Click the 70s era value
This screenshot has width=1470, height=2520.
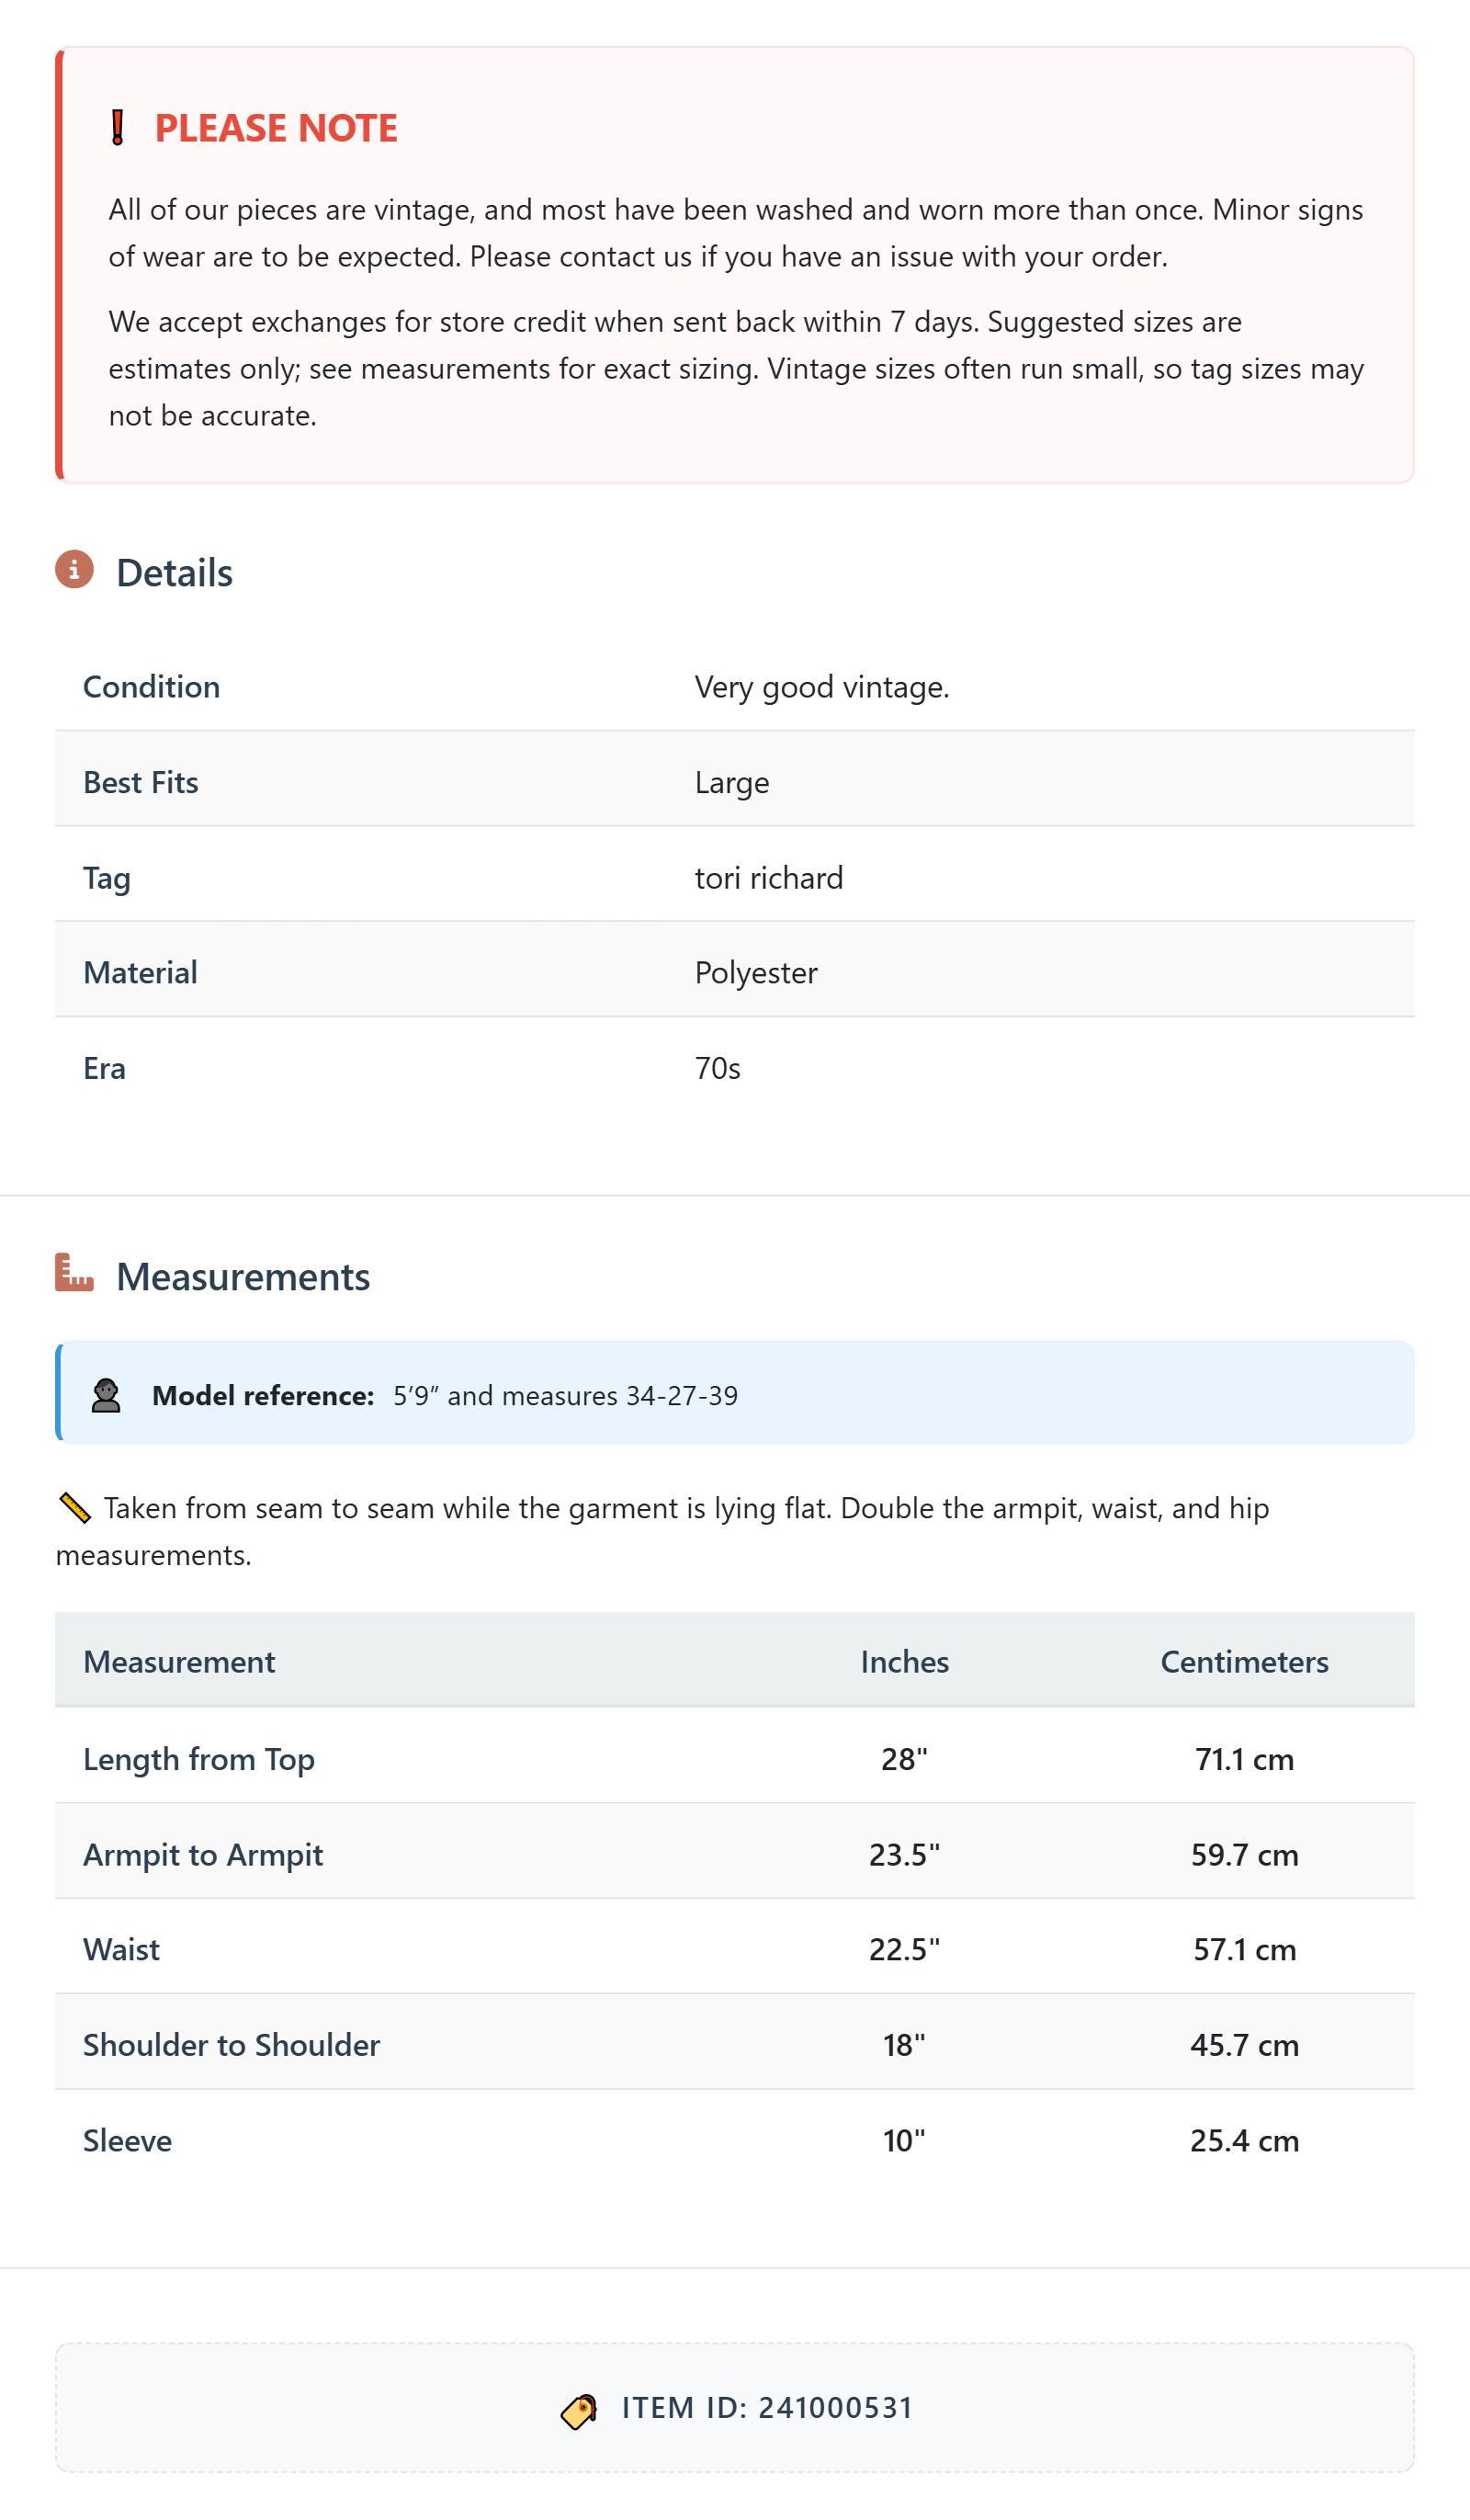[x=718, y=1068]
